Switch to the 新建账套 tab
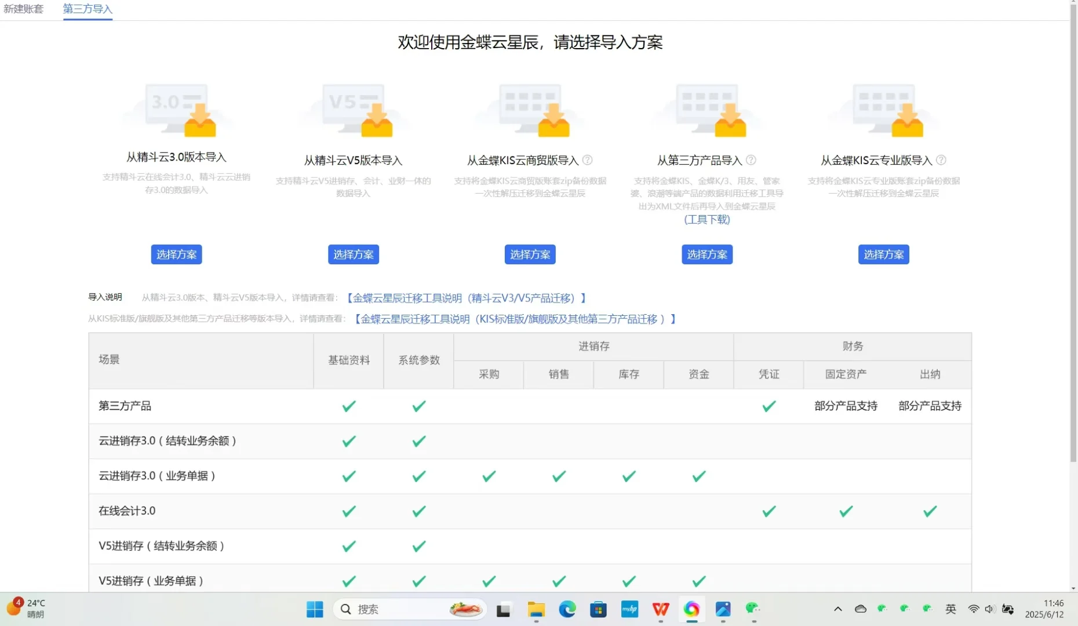 pyautogui.click(x=23, y=9)
